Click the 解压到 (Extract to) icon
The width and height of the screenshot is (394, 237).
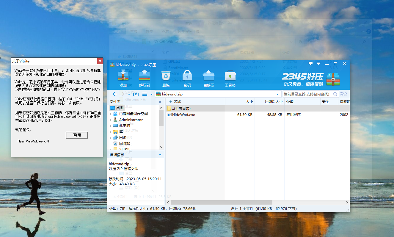tap(145, 78)
